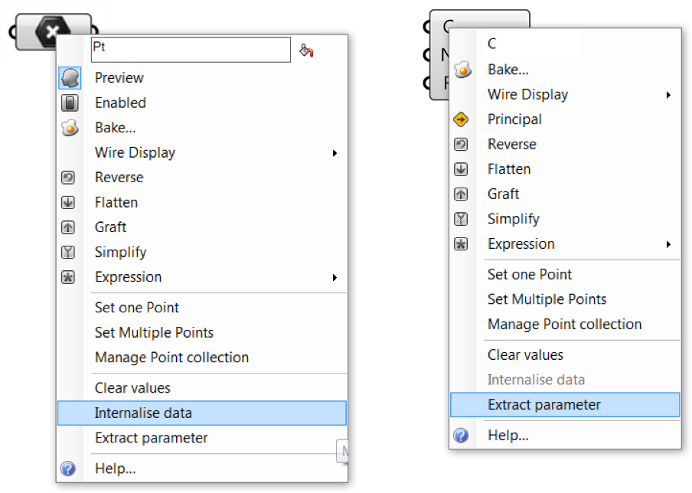This screenshot has width=692, height=493.
Task: Click the Graft icon in right menu
Action: pyautogui.click(x=461, y=194)
